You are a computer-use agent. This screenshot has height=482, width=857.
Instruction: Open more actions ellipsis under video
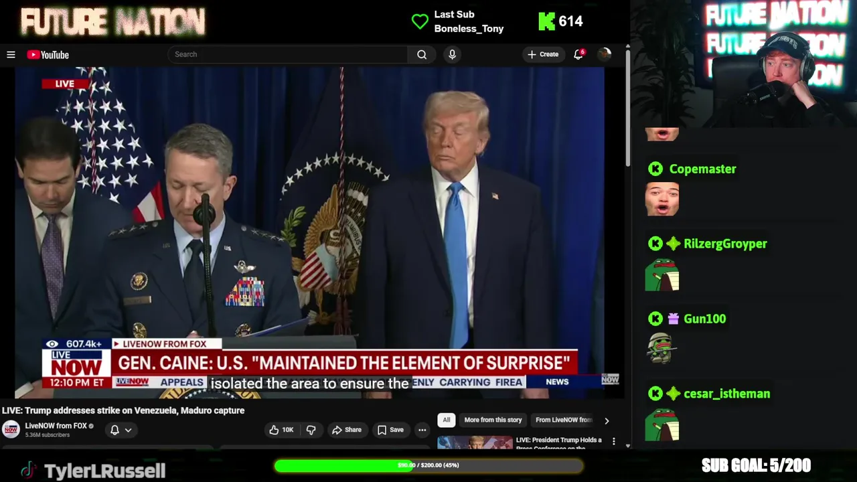422,430
